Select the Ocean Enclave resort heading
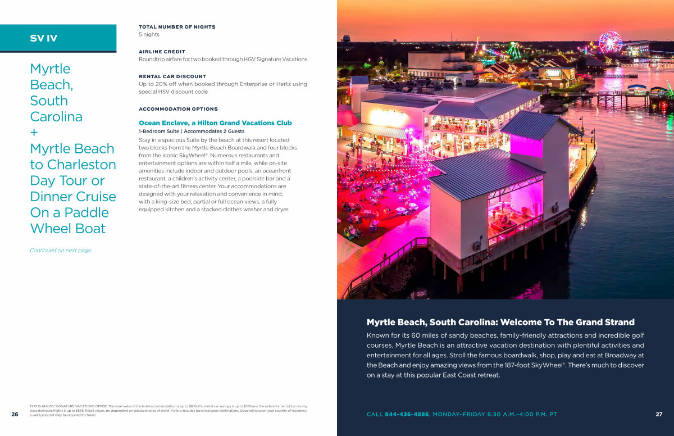The image size is (674, 436). tap(215, 123)
